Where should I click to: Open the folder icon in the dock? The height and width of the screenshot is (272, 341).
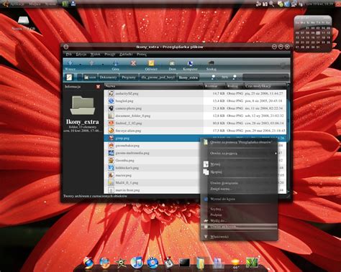click(x=201, y=263)
